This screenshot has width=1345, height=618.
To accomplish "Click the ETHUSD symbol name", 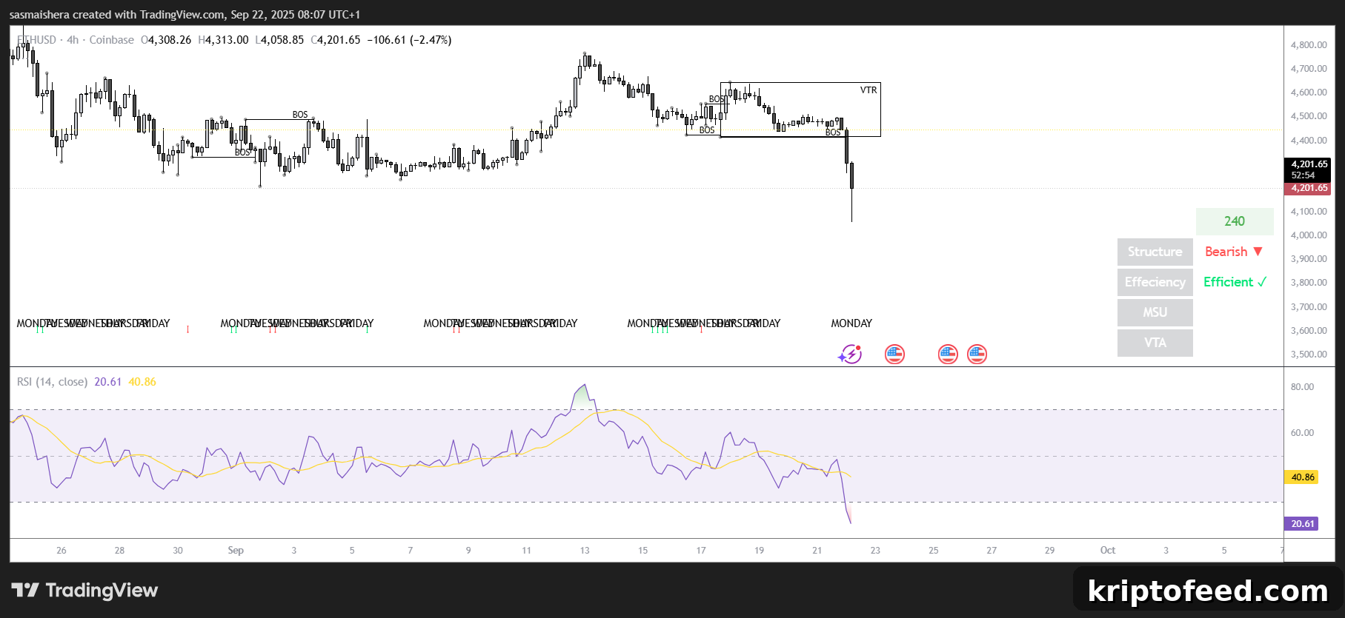I will click(36, 40).
